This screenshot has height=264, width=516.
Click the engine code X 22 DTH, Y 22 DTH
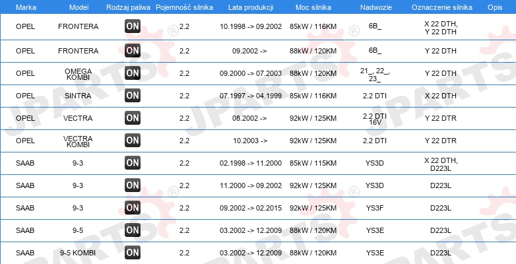[441, 28]
